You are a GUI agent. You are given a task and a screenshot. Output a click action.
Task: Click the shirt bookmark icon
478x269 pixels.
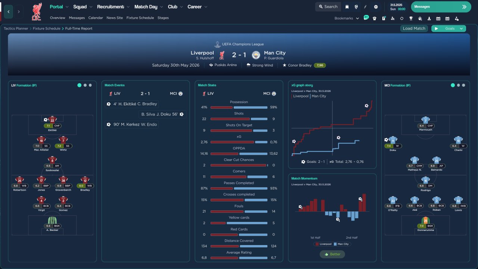point(375,18)
